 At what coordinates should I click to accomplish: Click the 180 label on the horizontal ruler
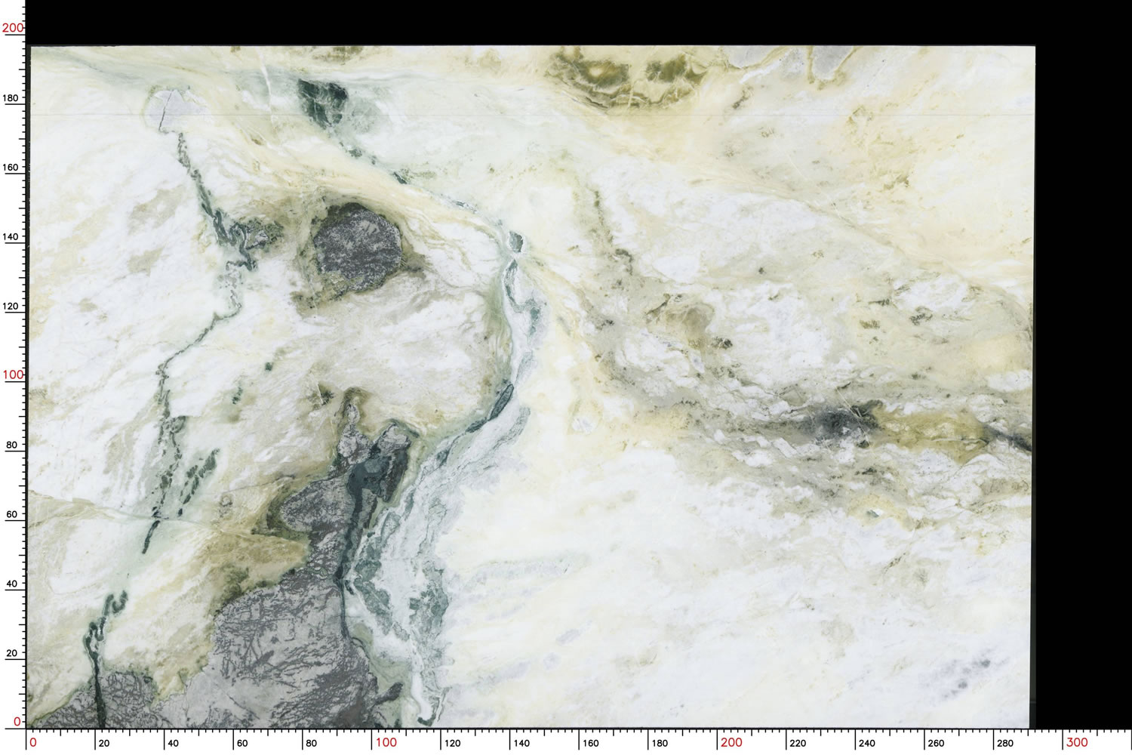660,743
